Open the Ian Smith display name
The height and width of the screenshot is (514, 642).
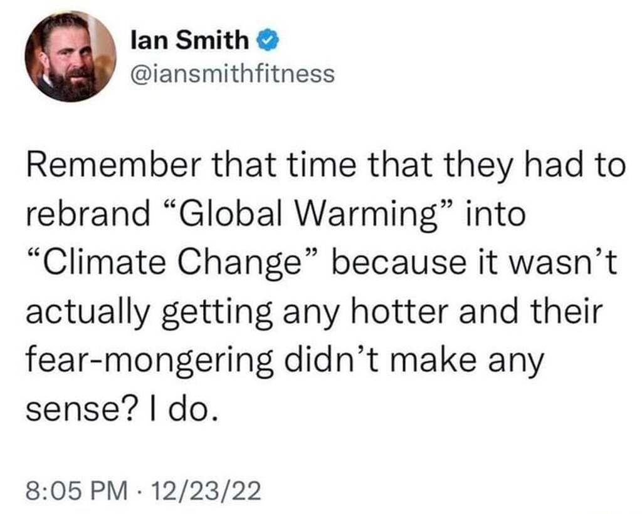(190, 42)
